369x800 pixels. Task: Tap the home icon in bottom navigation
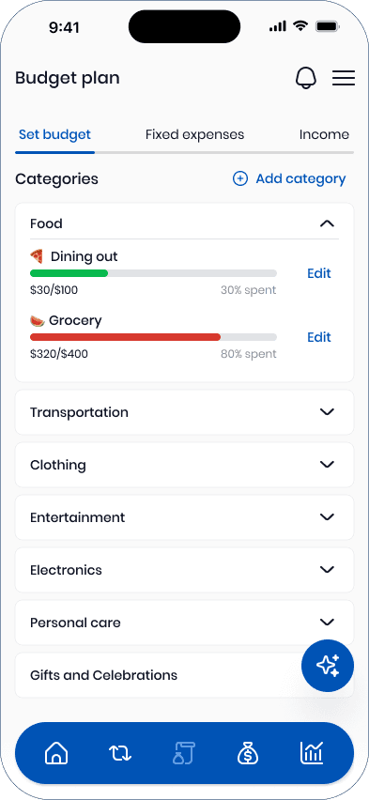[x=56, y=752]
